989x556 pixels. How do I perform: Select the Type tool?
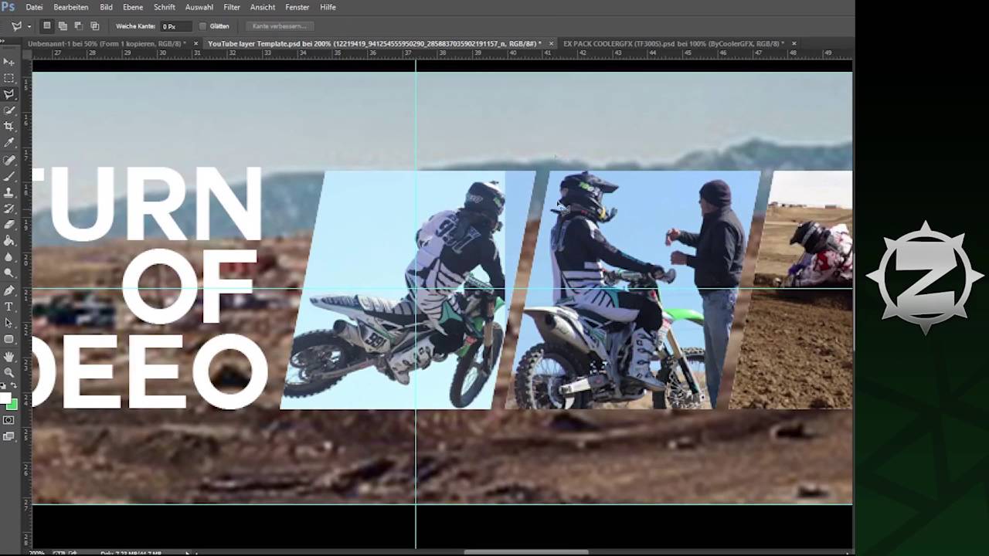click(8, 307)
